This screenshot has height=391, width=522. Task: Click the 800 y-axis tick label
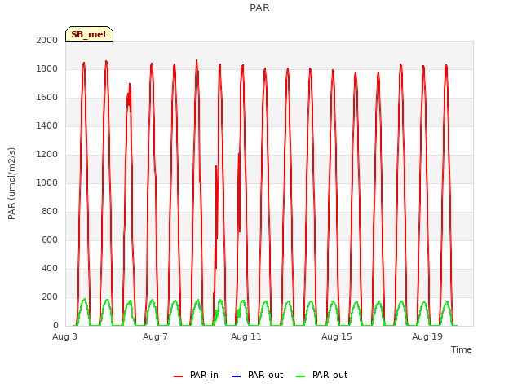click(50, 212)
